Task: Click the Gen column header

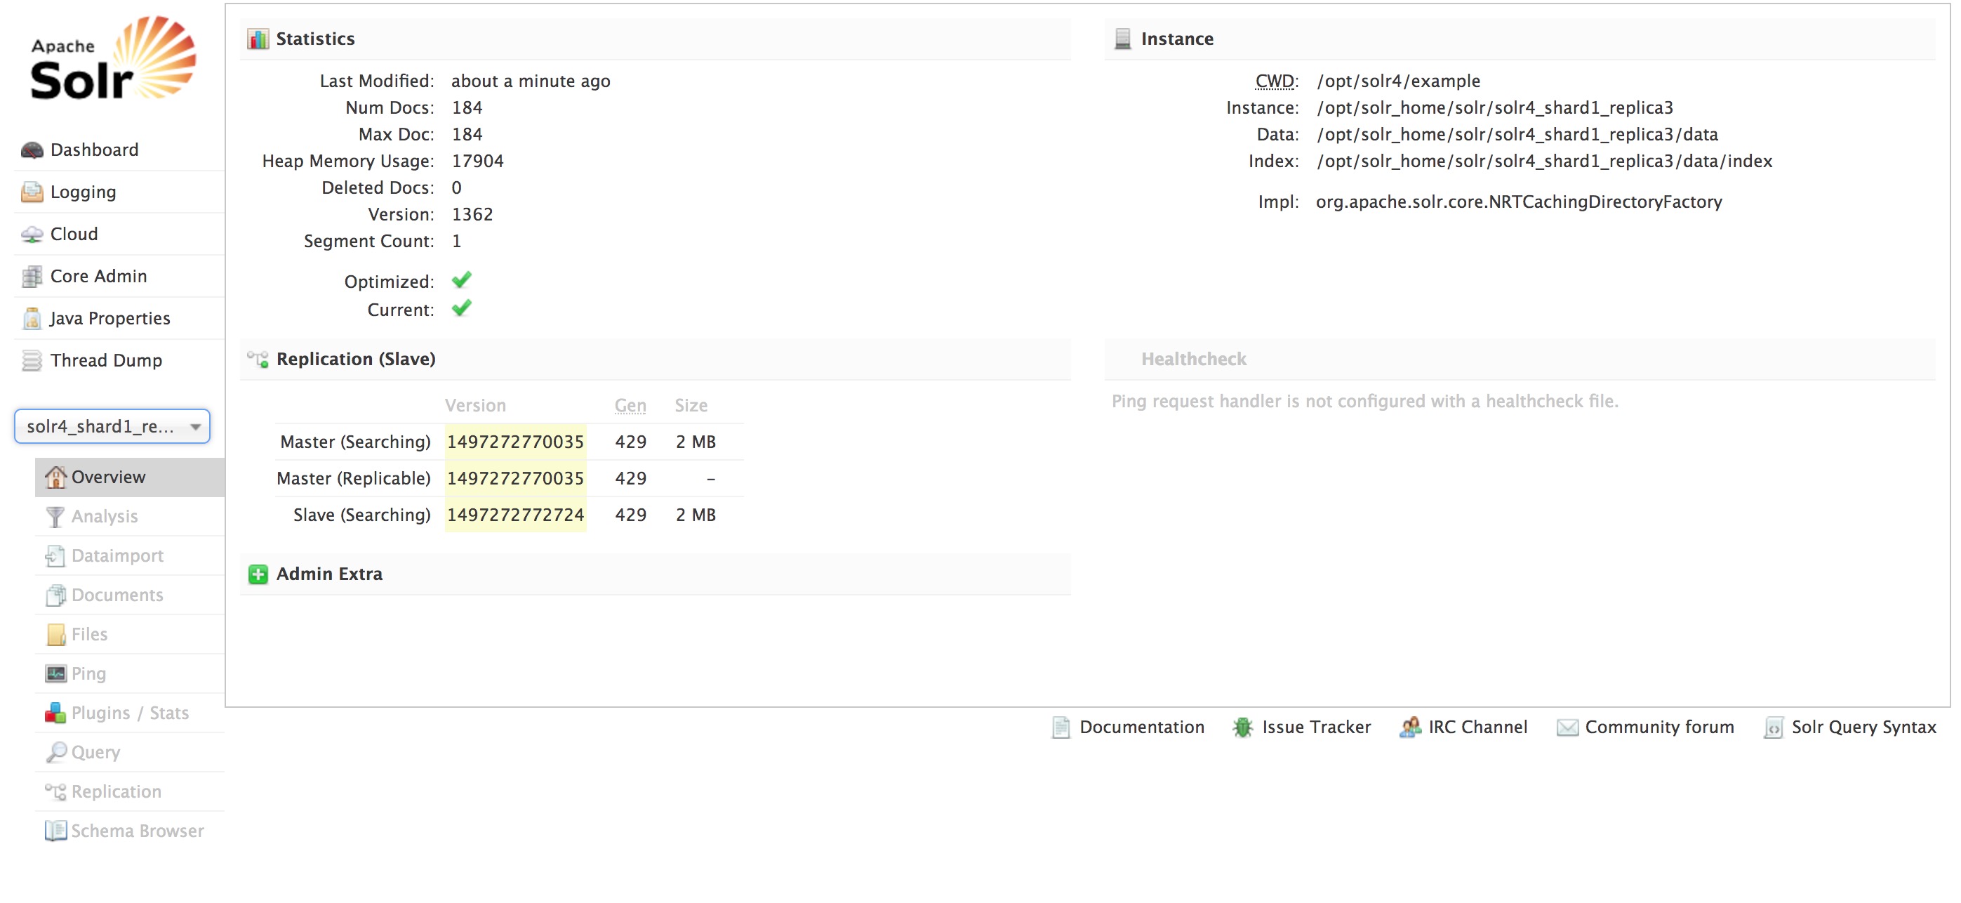Action: pyautogui.click(x=630, y=406)
